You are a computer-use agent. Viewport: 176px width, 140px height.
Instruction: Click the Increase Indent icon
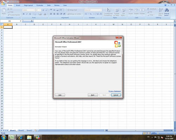click(x=64, y=14)
